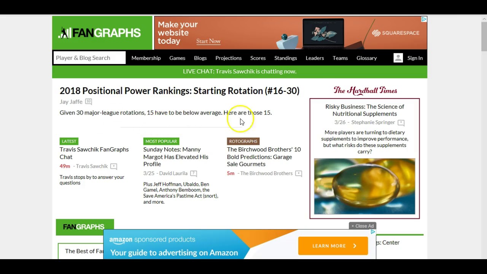
Task: Close the bottom Amazon ad
Action: tap(363, 226)
